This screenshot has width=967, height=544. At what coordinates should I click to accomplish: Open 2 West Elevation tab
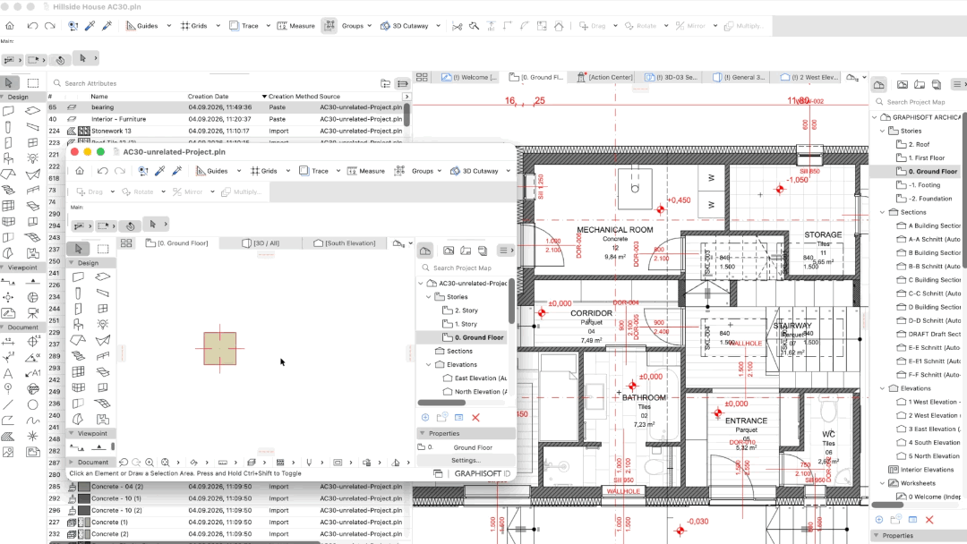pyautogui.click(x=809, y=77)
